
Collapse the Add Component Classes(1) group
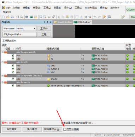(x=2, y=76)
